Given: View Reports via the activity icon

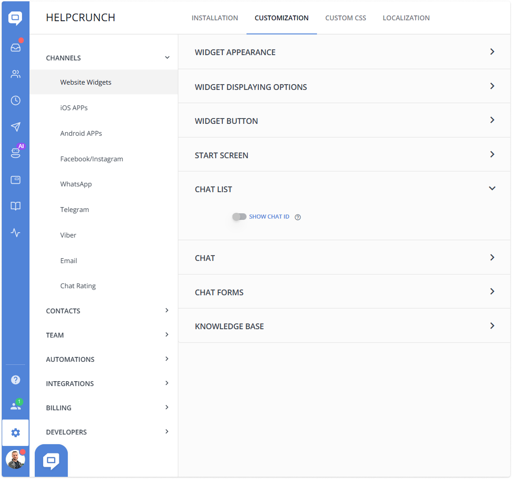Looking at the screenshot, I should click(15, 233).
